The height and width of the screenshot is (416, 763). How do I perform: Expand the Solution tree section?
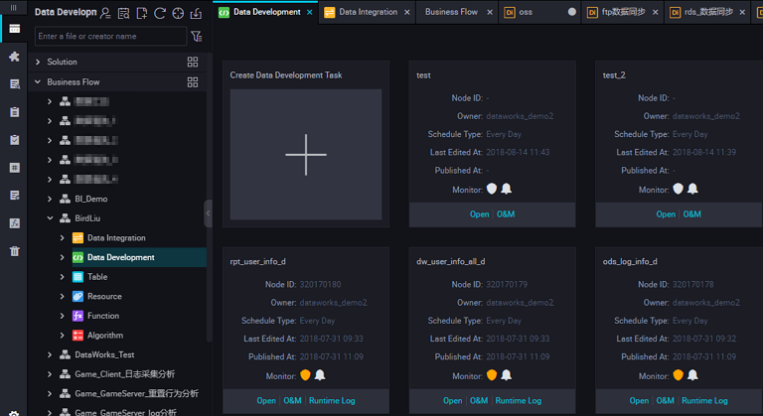pyautogui.click(x=38, y=62)
